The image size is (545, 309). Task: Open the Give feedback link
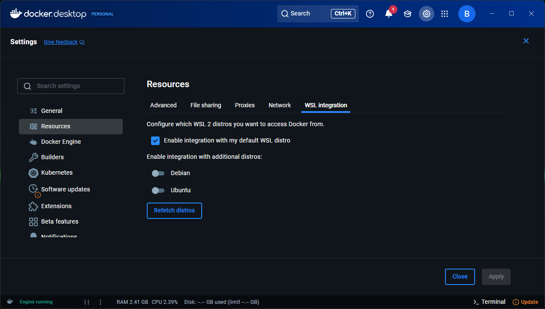point(61,42)
